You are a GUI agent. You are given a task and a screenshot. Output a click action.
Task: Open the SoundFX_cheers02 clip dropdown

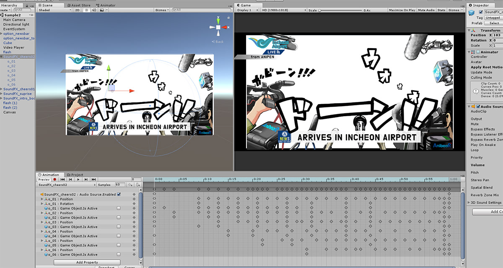[66, 184]
